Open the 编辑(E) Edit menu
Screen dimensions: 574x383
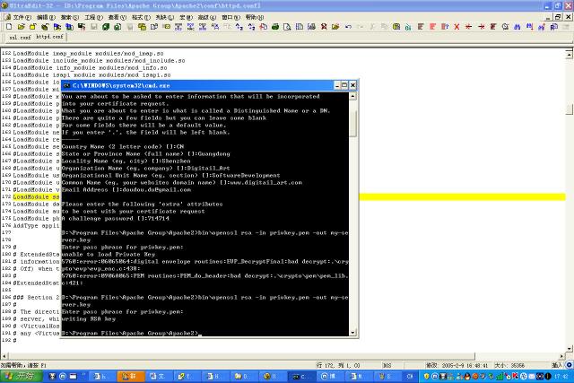tap(46, 17)
